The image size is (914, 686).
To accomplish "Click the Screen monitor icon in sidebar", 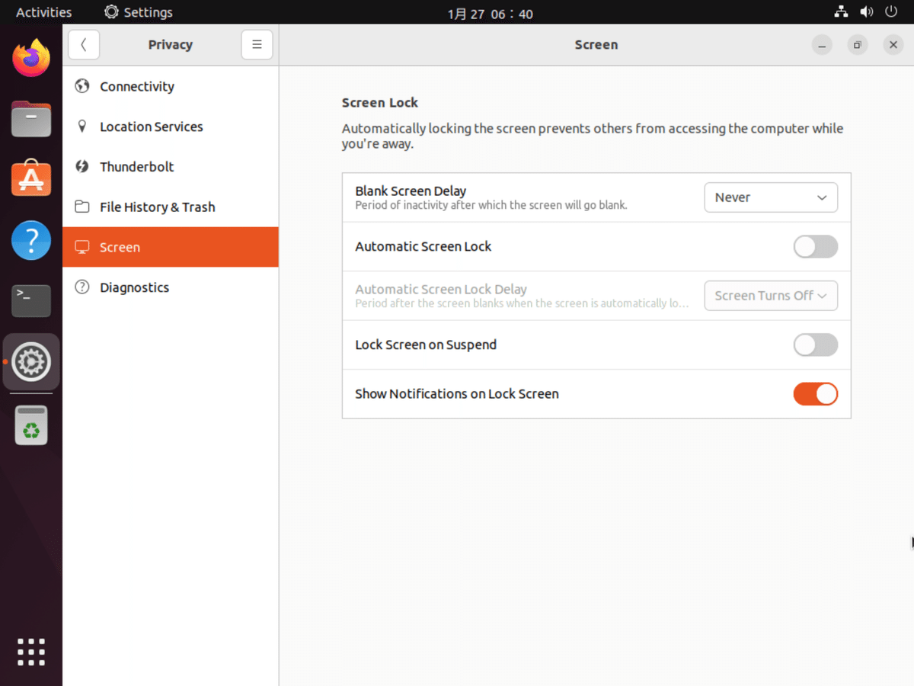I will point(82,247).
